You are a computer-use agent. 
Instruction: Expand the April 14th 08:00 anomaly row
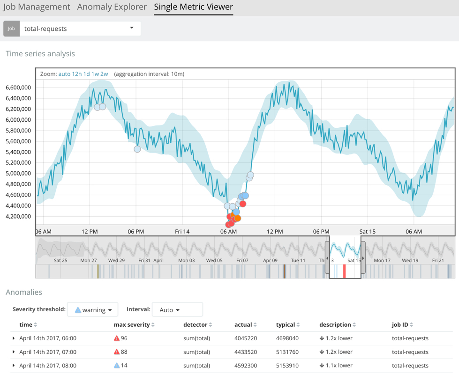tap(14, 366)
